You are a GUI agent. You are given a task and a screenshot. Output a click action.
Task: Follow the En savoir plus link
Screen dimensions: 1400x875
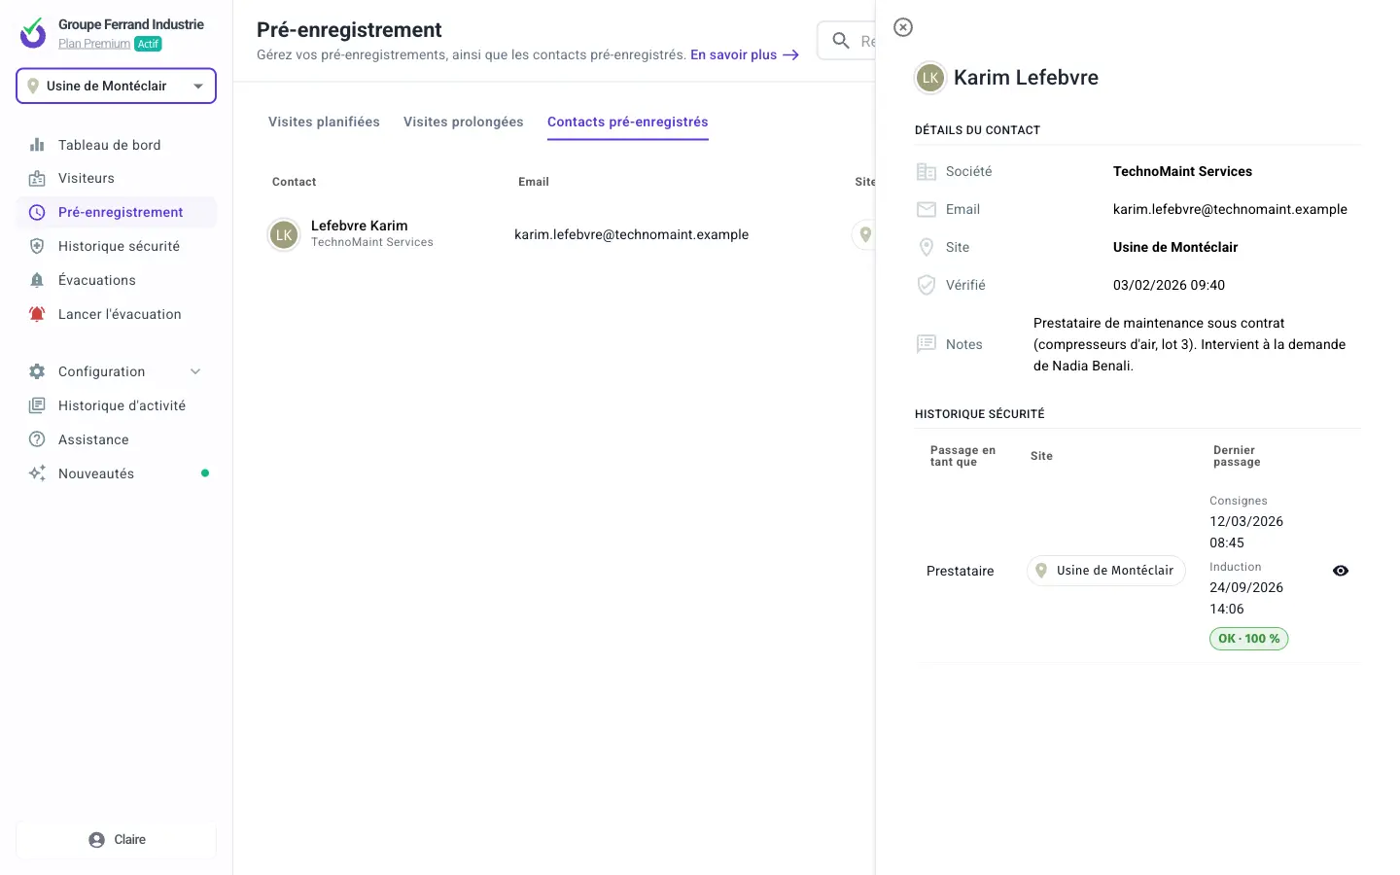(x=745, y=55)
